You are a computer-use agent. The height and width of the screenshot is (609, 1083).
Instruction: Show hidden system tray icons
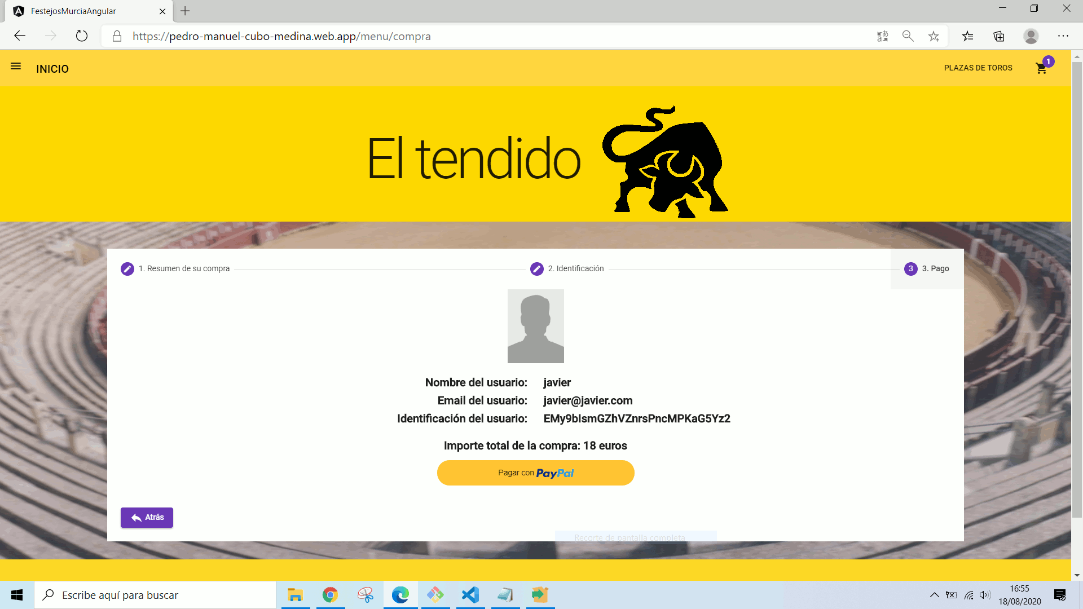(x=934, y=595)
